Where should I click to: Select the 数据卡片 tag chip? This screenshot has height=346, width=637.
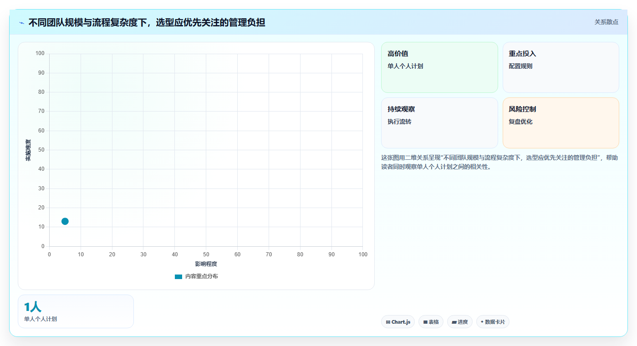point(493,322)
